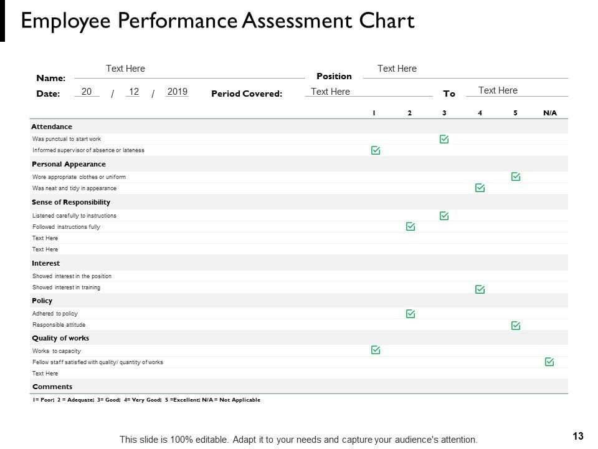Toggle the 'Was neat and tidy' checkbox
This screenshot has width=598, height=449.
click(480, 188)
